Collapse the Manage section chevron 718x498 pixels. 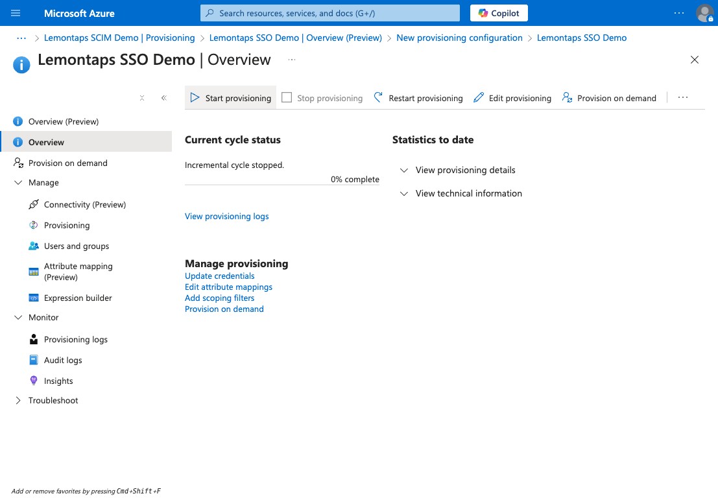(x=18, y=183)
